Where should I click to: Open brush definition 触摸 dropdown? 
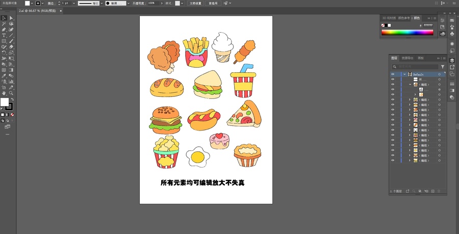128,3
